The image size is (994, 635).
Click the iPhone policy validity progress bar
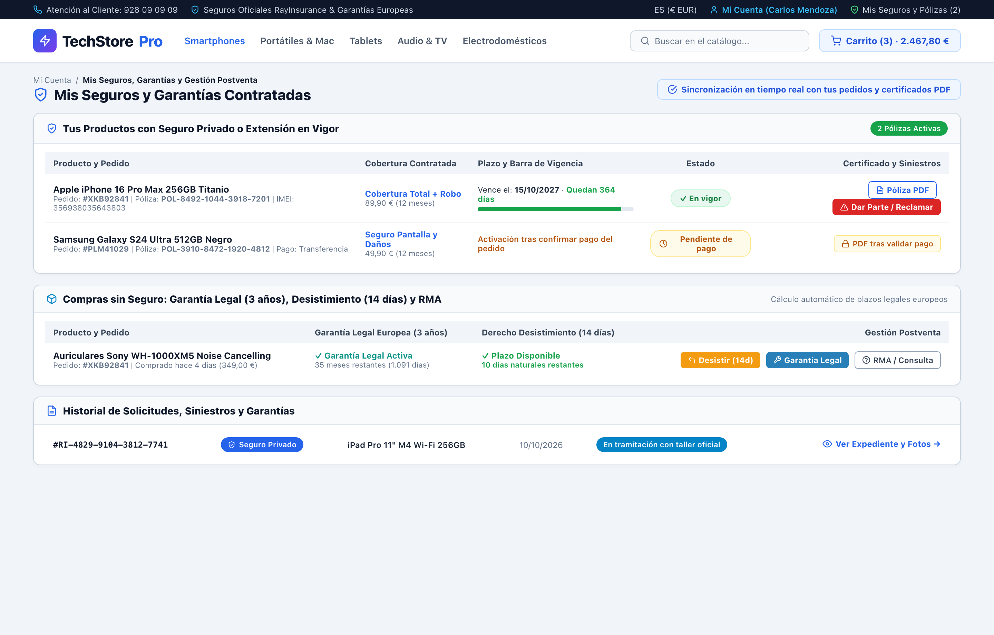(x=555, y=209)
